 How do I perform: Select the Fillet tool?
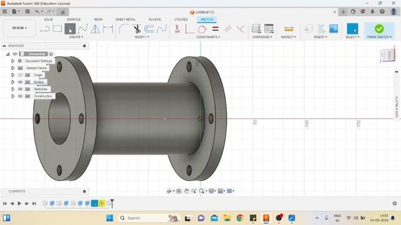point(123,29)
